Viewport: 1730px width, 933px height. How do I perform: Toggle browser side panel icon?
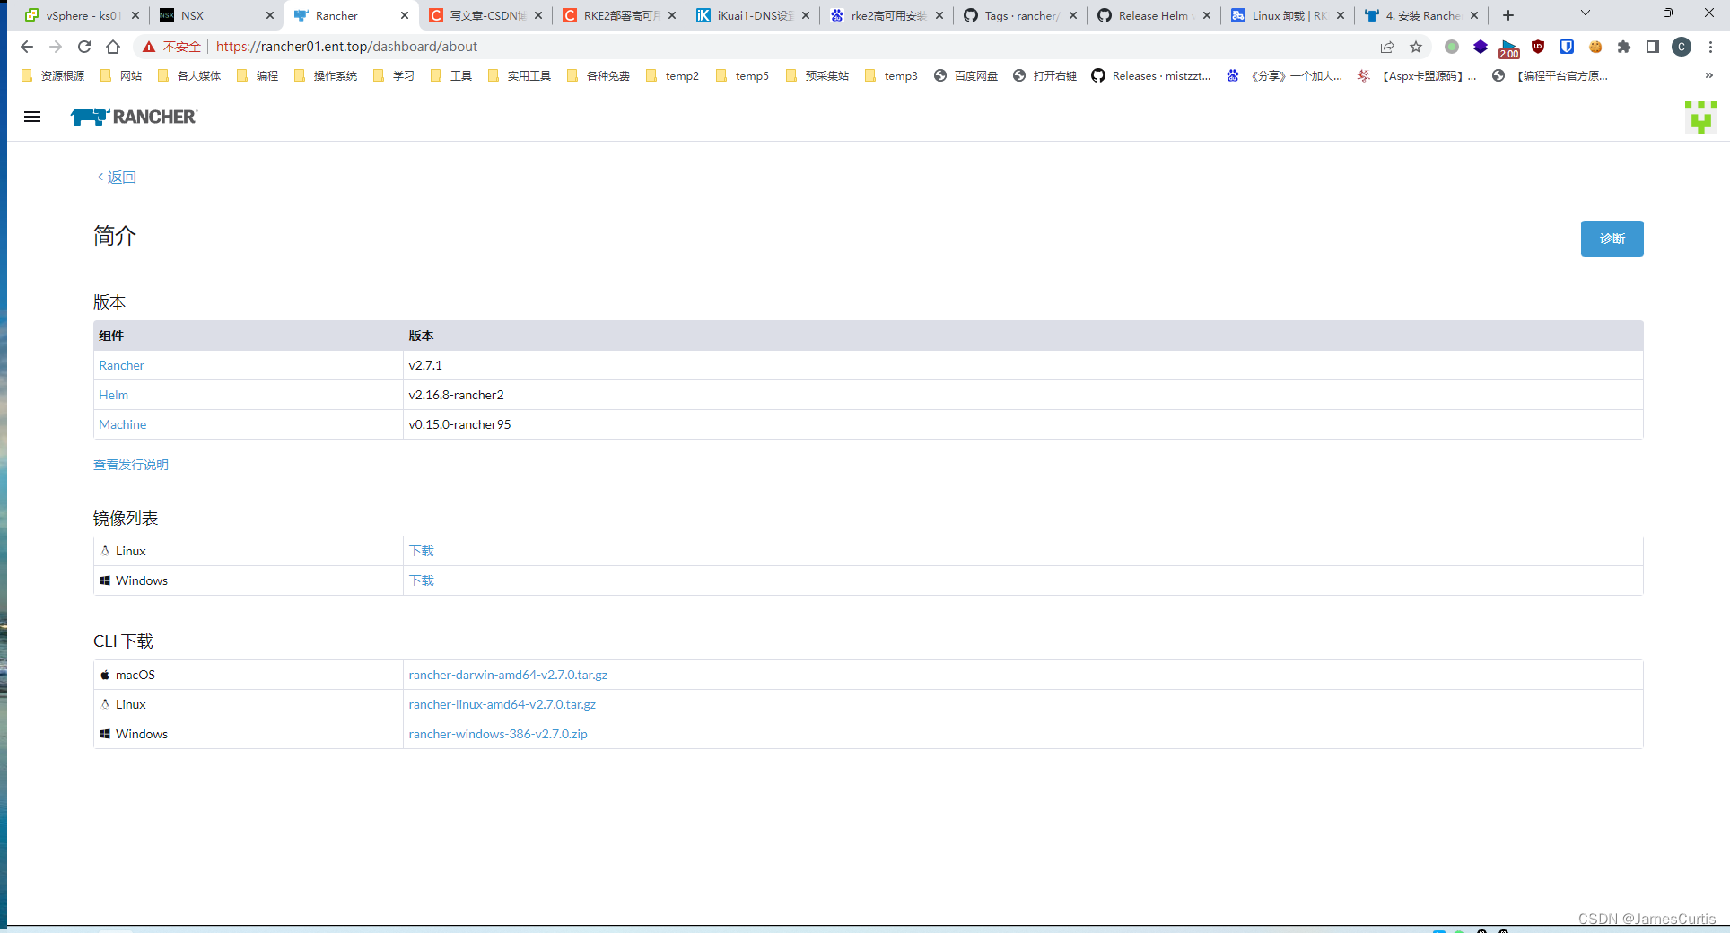coord(1653,47)
